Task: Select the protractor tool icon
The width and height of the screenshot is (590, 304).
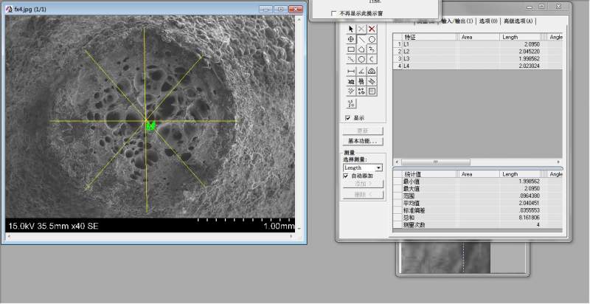Action: 372,71
